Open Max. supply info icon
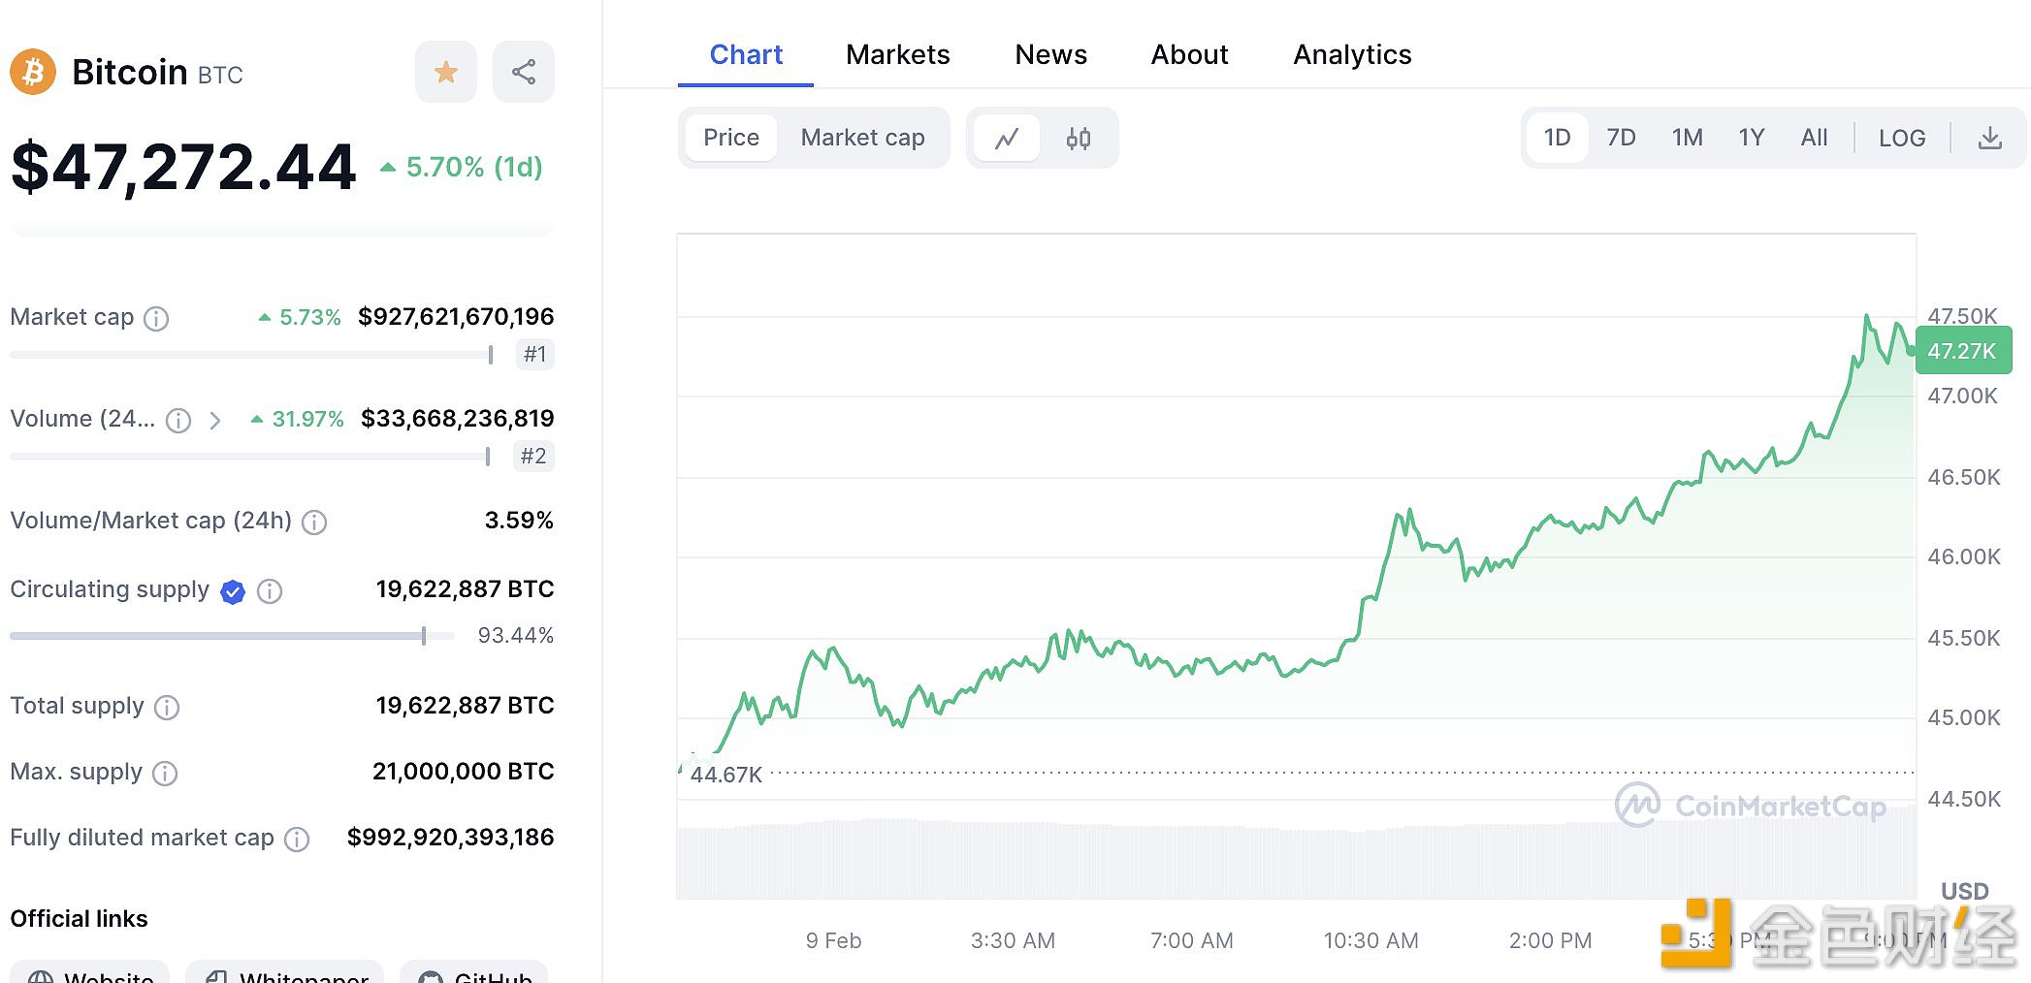2031x983 pixels. [x=165, y=773]
